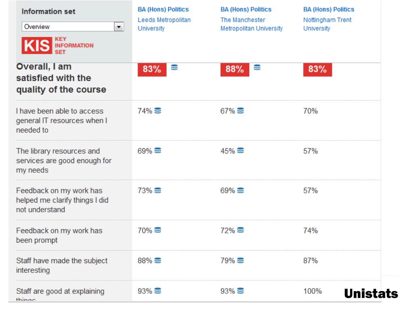The width and height of the screenshot is (413, 310).
Task: Click data icon next to 88% subject interesting
Action: [x=158, y=260]
